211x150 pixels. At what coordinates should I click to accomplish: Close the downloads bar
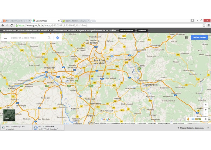(208, 128)
